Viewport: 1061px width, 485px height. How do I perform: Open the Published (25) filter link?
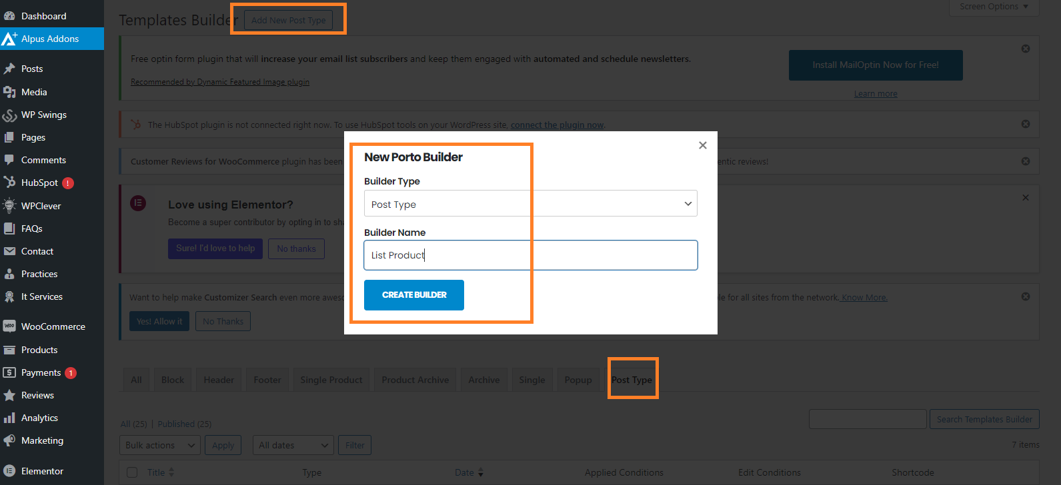pos(185,424)
